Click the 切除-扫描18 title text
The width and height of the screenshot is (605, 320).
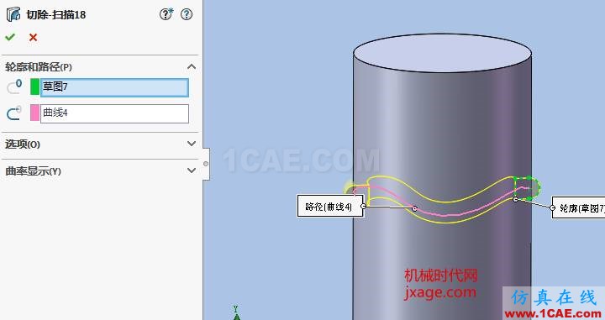coord(56,14)
